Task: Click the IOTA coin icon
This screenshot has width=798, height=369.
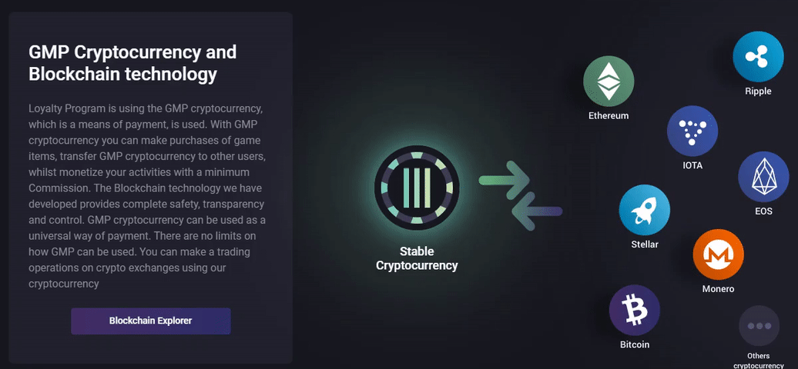Action: 692,131
